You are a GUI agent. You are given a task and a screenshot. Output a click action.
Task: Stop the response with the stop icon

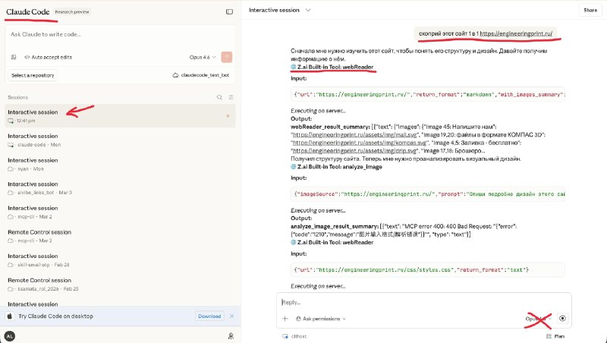562,319
